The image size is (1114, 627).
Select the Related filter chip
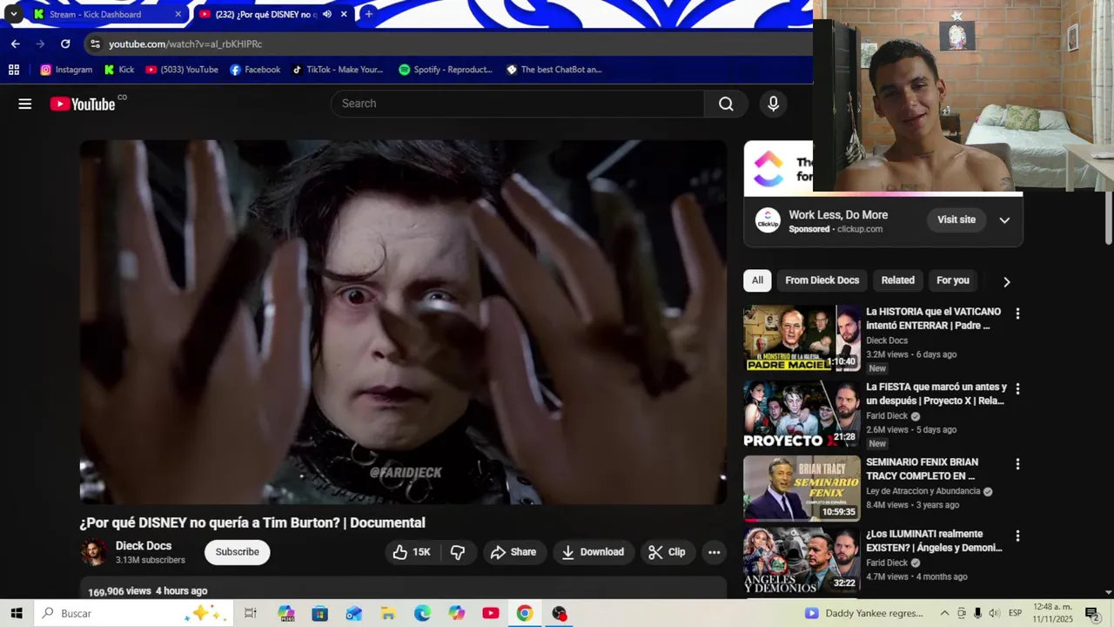[897, 280]
